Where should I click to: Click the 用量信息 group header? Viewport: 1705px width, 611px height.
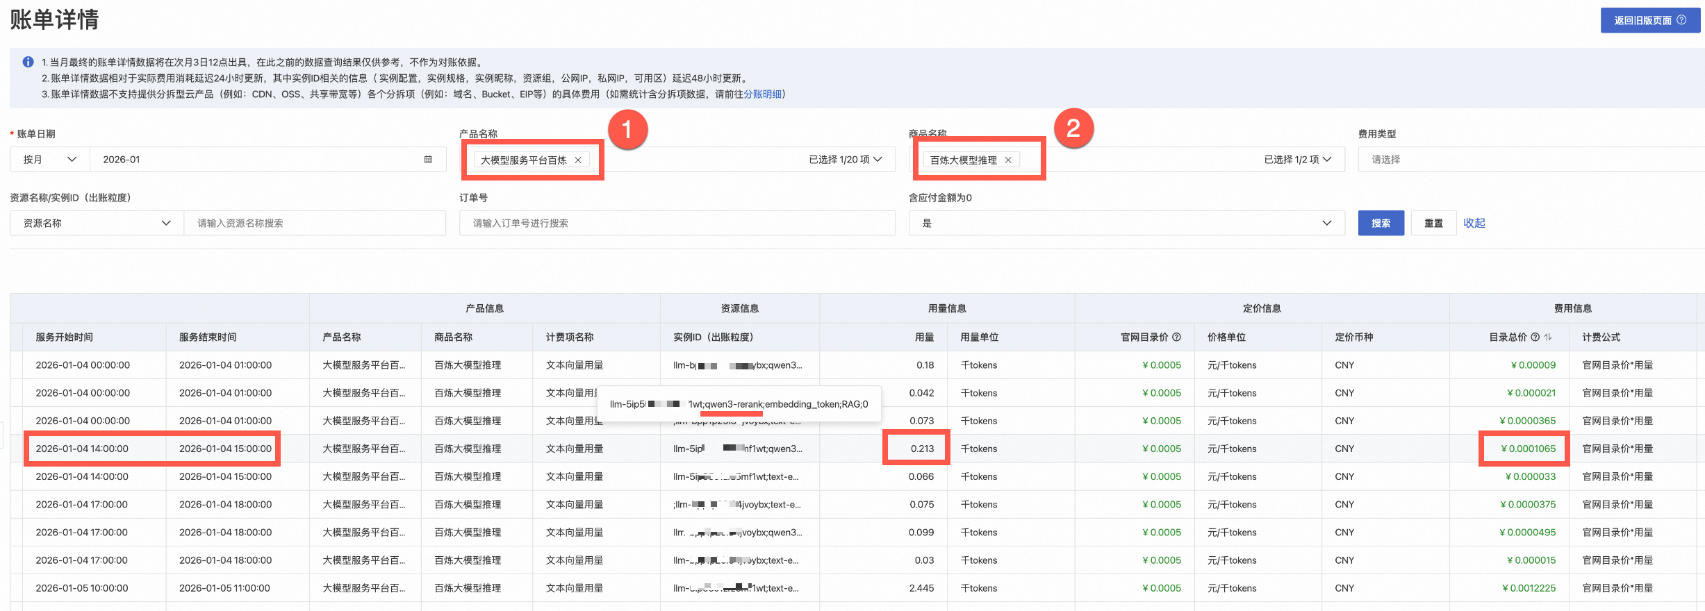947,308
